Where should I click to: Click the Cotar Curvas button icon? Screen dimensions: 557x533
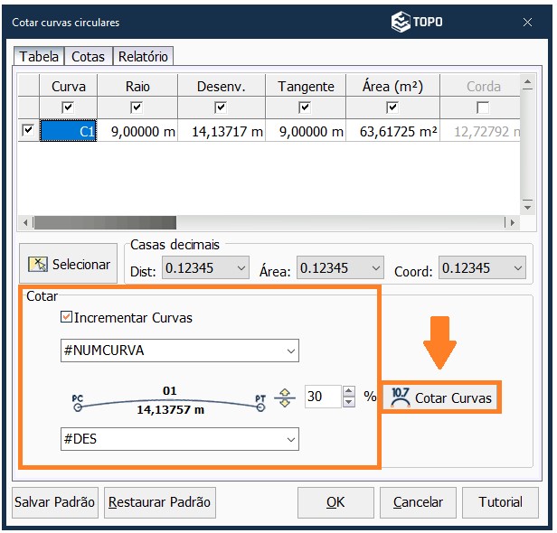[x=399, y=397]
